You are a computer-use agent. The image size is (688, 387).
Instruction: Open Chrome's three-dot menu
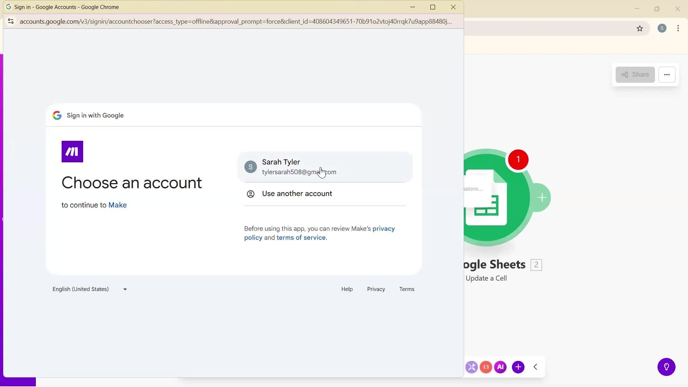[x=678, y=28]
